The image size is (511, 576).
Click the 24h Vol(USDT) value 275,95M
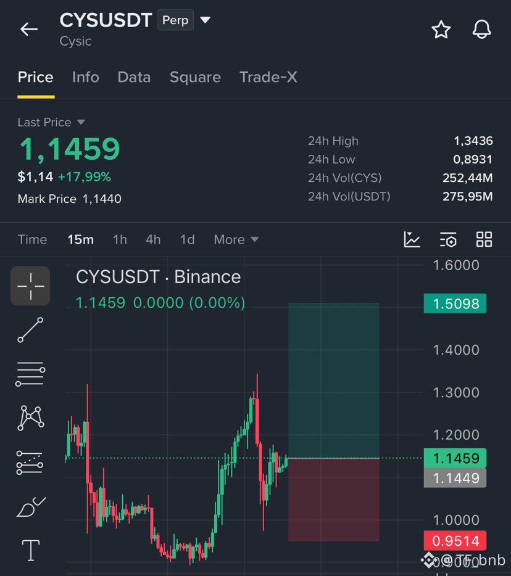[x=468, y=197]
